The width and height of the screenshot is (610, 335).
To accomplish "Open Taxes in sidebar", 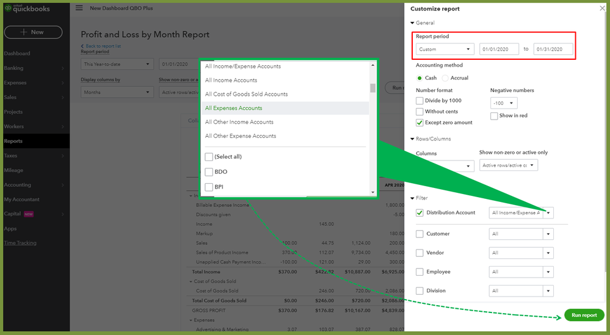I will (10, 156).
